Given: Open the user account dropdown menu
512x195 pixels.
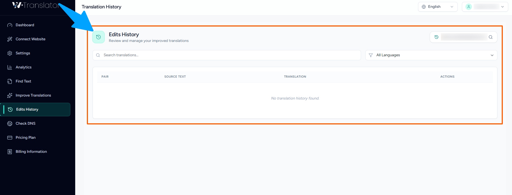Looking at the screenshot, I should tap(485, 7).
